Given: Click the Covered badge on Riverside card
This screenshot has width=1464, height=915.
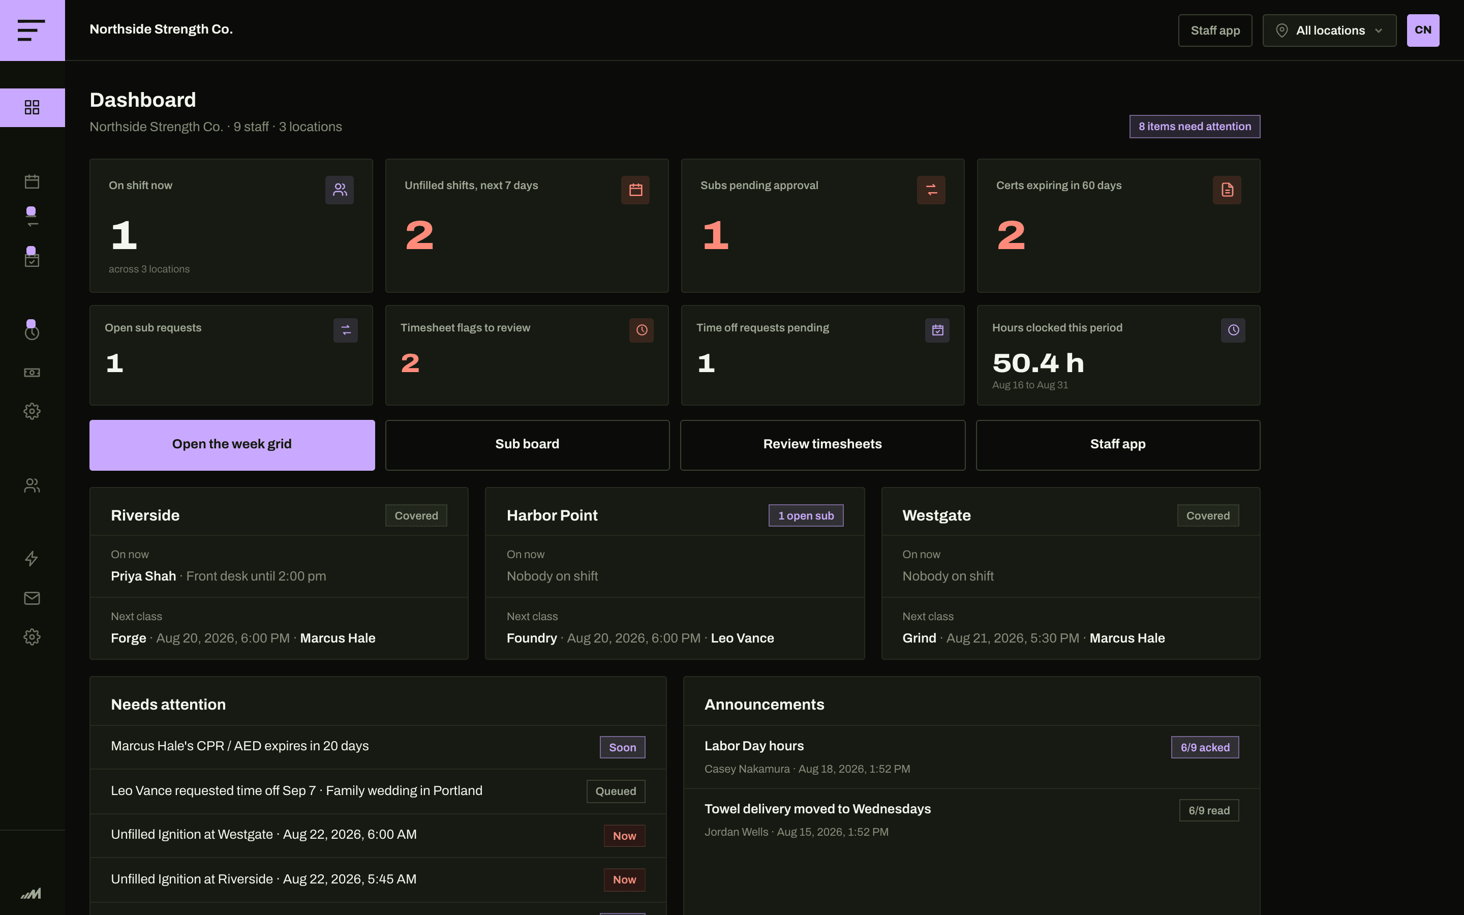Looking at the screenshot, I should click(x=416, y=515).
